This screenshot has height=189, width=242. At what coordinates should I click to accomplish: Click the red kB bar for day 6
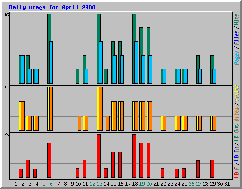[x=49, y=160]
